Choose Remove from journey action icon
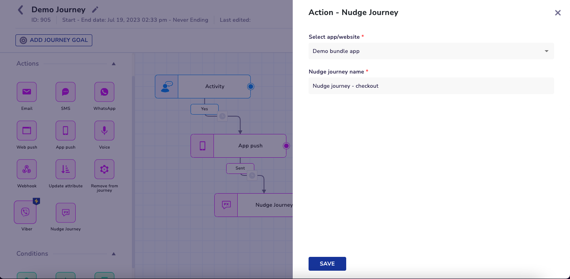Image resolution: width=570 pixels, height=279 pixels. [x=104, y=169]
